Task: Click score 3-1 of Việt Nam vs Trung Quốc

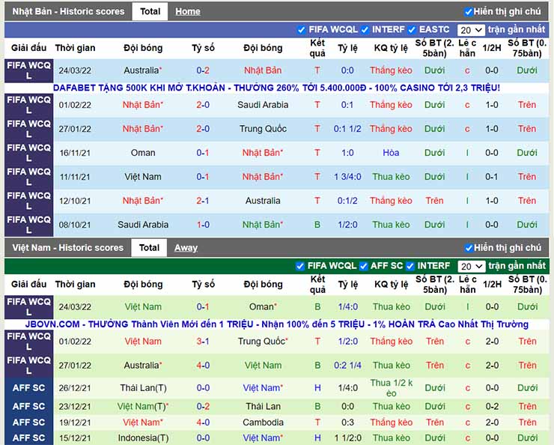Action: (203, 342)
